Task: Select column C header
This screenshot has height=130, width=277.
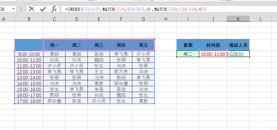Action: tap(54, 19)
